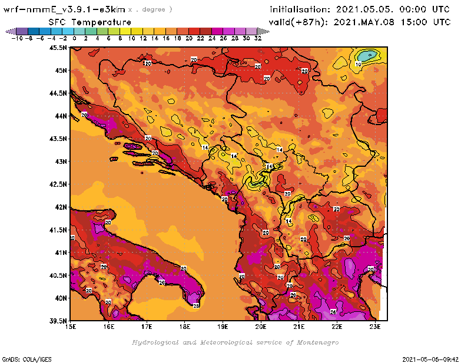Pick the yellow legend swatch between 8 and 10
Viewport: 471px width, 363px height.
tap(125, 31)
